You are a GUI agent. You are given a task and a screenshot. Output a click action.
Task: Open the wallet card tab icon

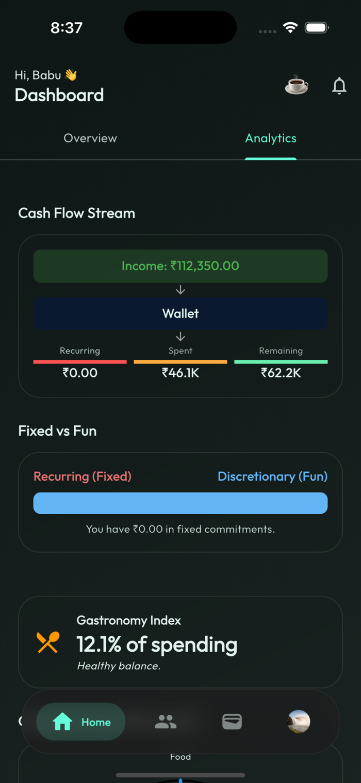pos(232,721)
